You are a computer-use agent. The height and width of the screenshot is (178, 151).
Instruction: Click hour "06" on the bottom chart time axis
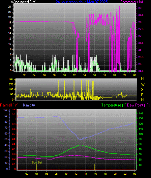46,174
